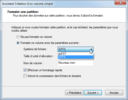Click the 'Pour stocker des données' subtitle text
The image size is (128, 100).
tap(58, 16)
